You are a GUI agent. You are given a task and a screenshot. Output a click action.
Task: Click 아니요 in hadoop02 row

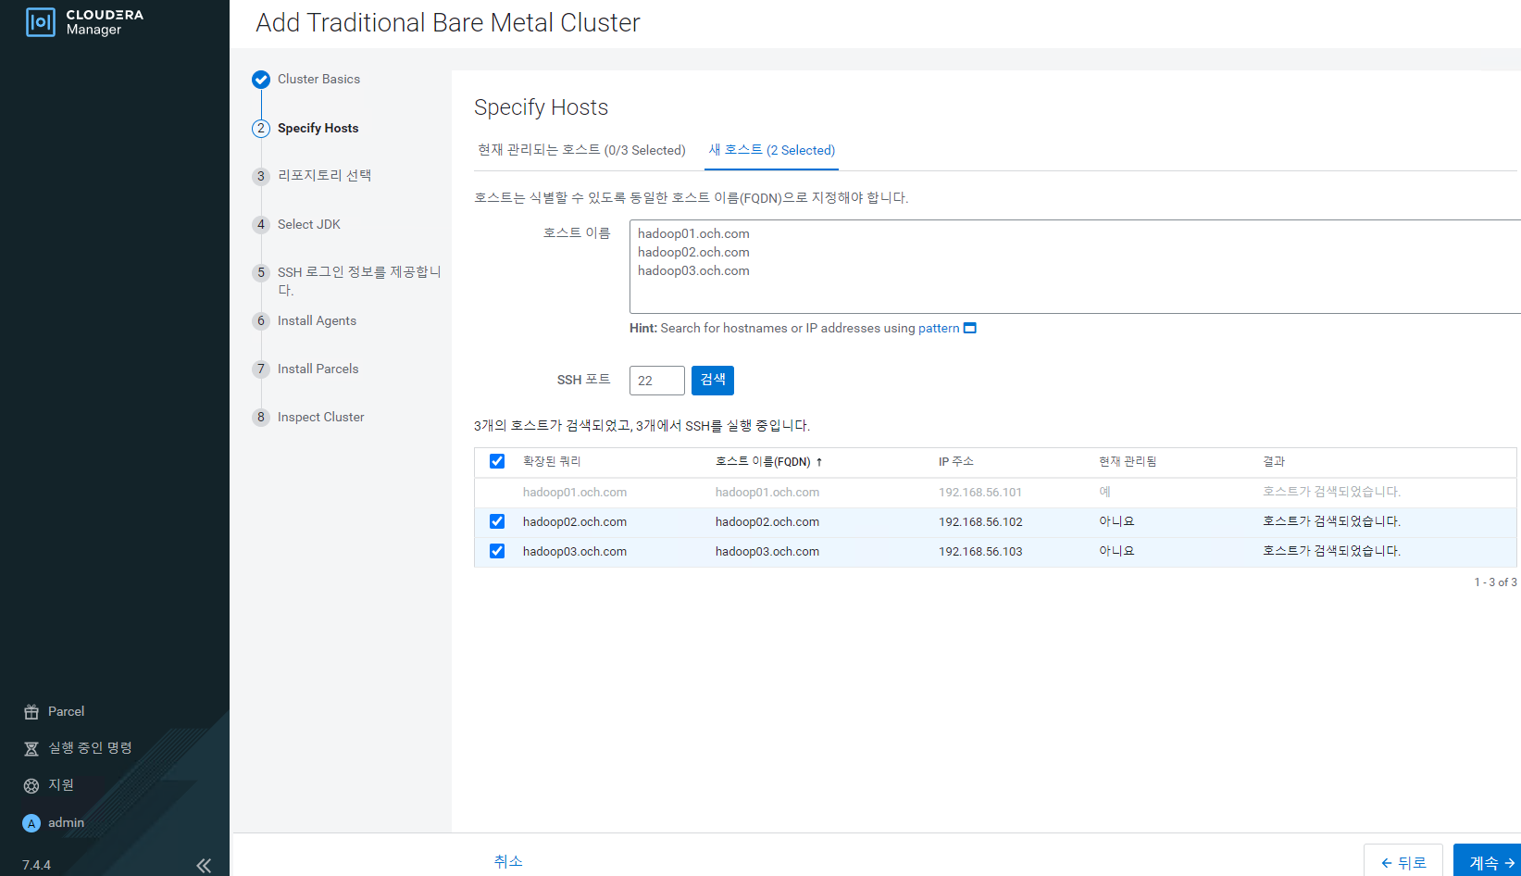coord(1116,521)
